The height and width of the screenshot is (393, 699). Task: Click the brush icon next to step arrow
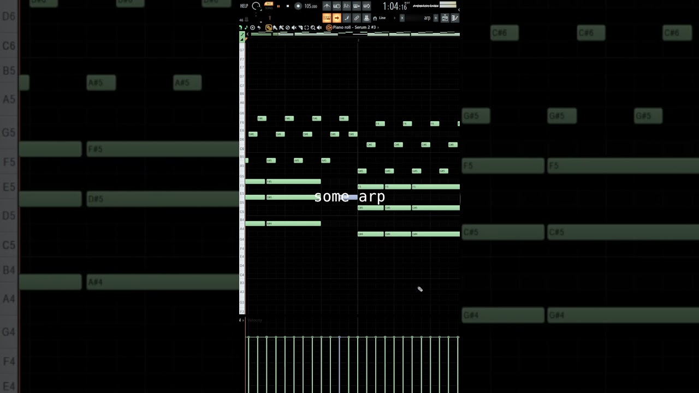coord(347,18)
